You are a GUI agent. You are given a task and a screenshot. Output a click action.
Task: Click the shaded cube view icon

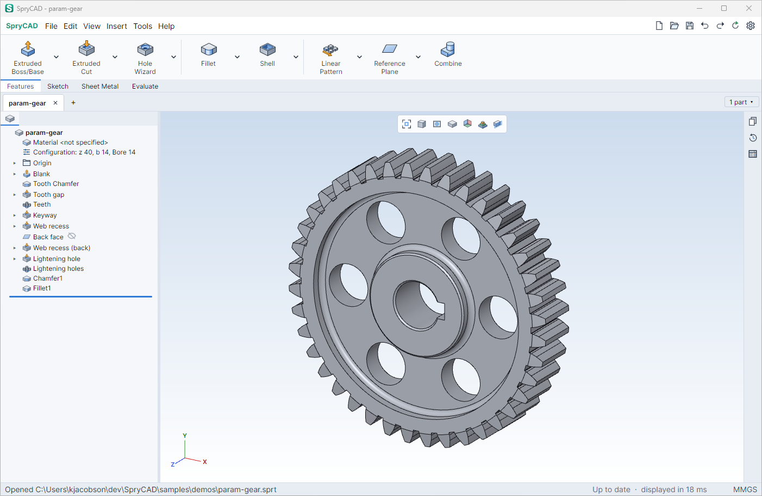tap(422, 124)
